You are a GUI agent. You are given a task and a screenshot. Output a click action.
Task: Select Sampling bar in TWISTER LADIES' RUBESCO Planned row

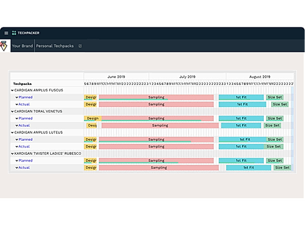click(156, 161)
